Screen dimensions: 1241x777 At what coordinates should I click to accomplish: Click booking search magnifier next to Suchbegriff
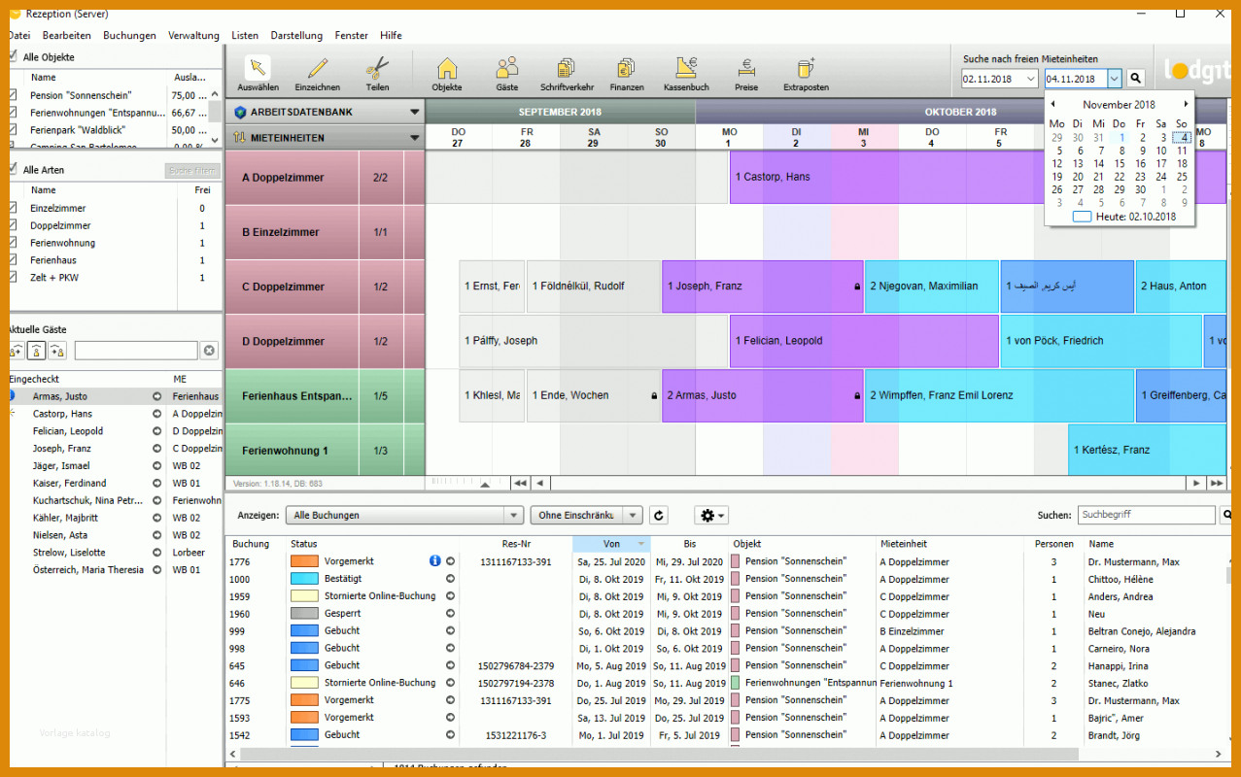click(1227, 515)
